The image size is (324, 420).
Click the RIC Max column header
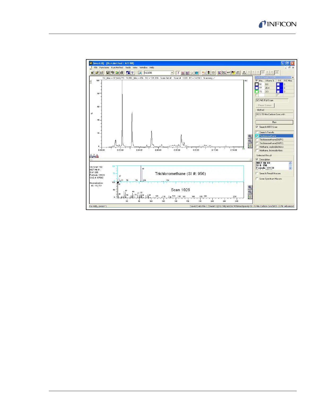click(288, 81)
